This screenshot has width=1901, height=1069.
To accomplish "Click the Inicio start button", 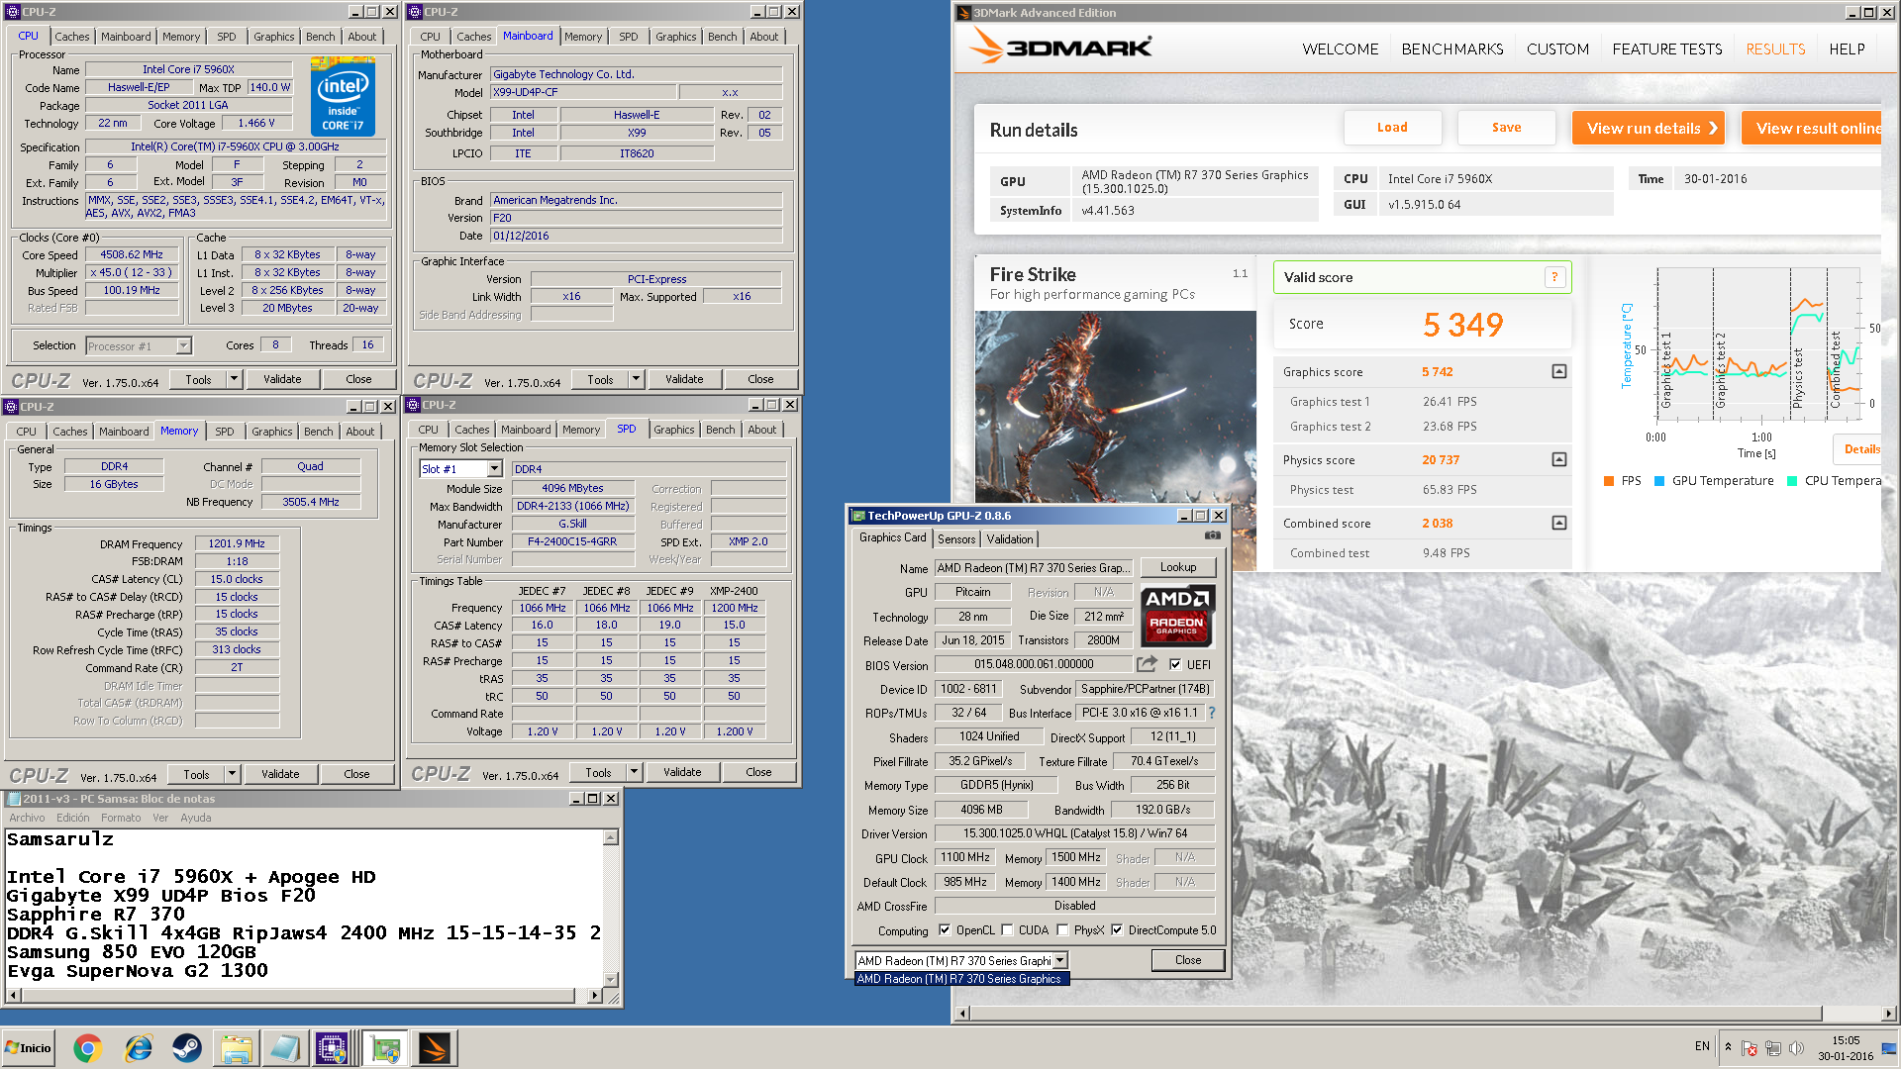I will [x=28, y=1048].
